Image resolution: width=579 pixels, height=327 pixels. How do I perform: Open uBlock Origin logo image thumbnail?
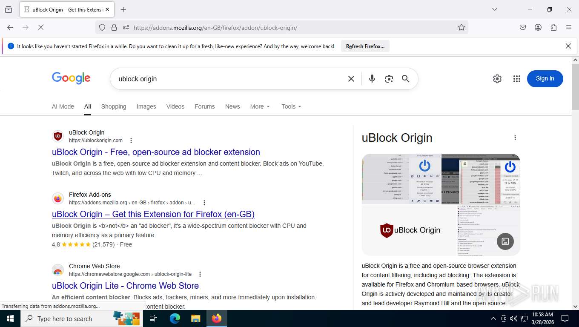(409, 230)
